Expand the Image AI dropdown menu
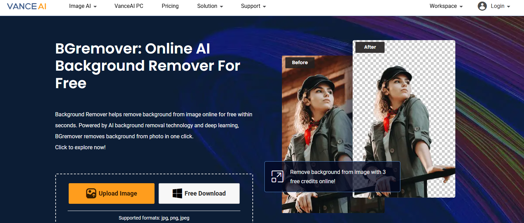524x223 pixels. (83, 6)
